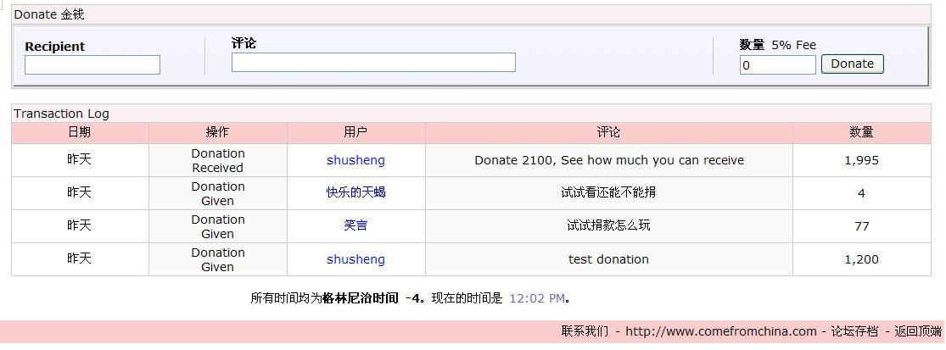The width and height of the screenshot is (946, 350).
Task: Click the 1,995 amount cell
Action: [861, 160]
